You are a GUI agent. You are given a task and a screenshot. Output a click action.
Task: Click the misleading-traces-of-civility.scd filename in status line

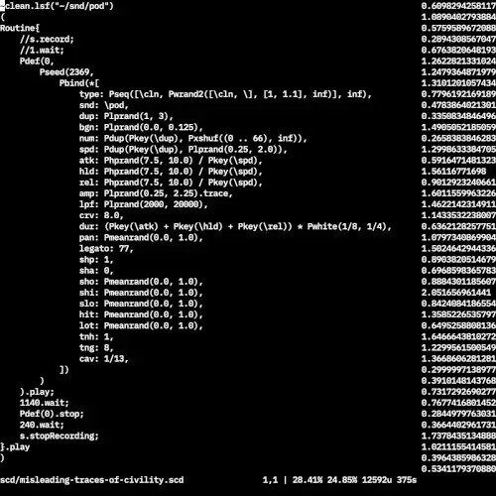(101, 480)
